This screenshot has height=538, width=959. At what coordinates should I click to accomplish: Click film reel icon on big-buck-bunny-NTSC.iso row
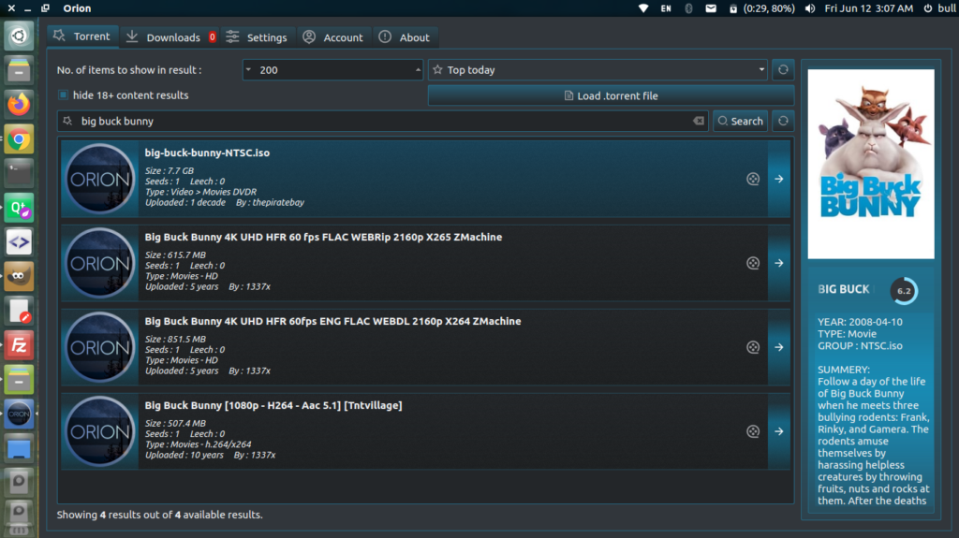tap(753, 179)
